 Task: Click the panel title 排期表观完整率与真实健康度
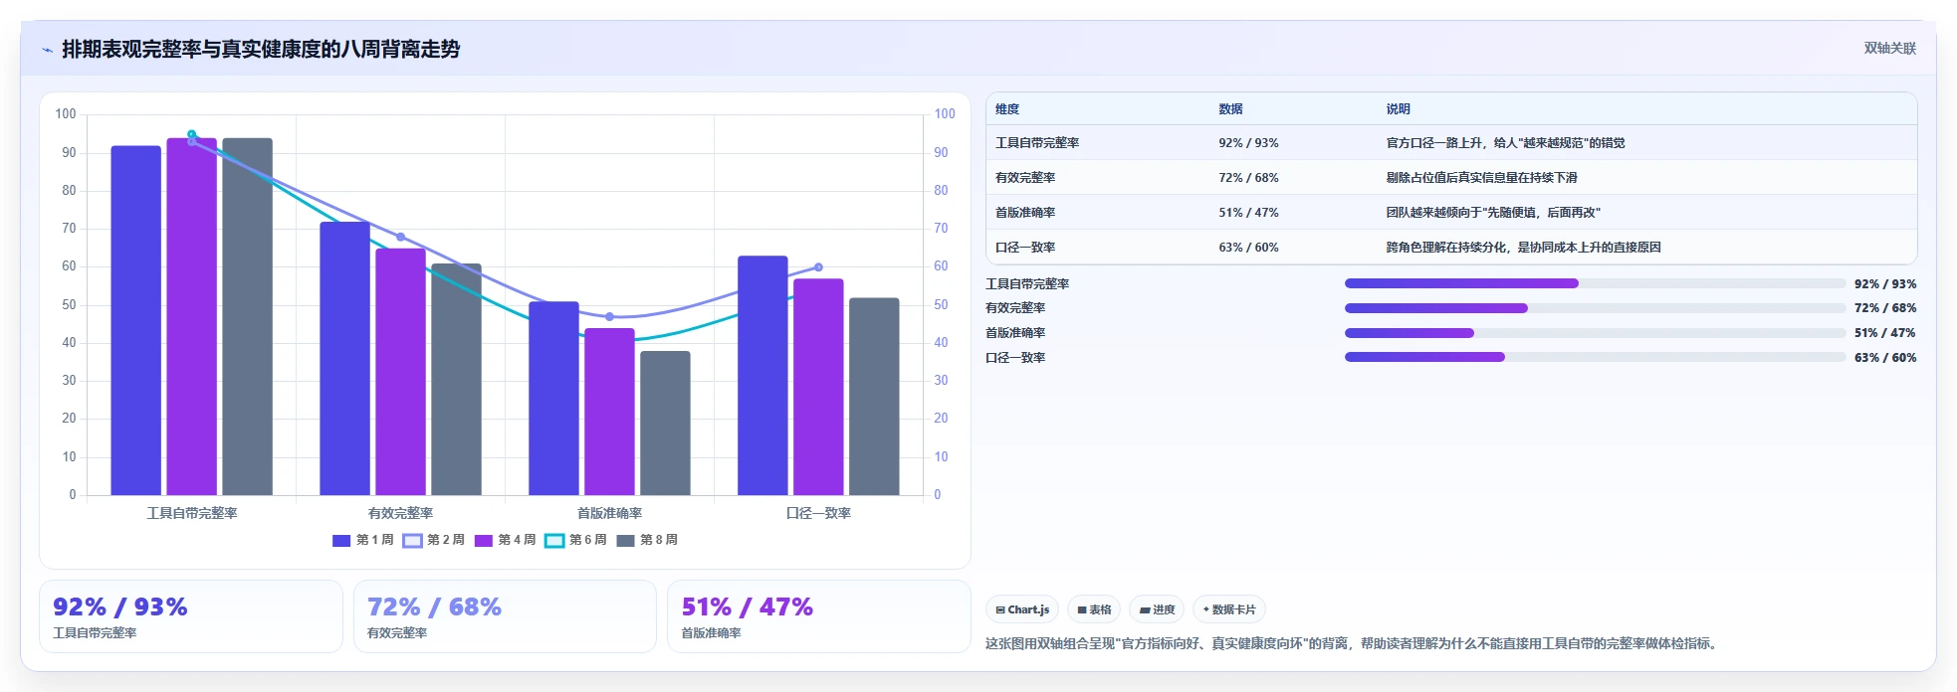point(261,49)
